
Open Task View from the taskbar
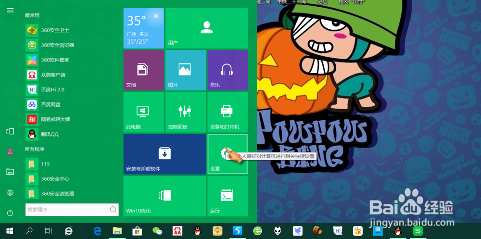tap(49, 231)
